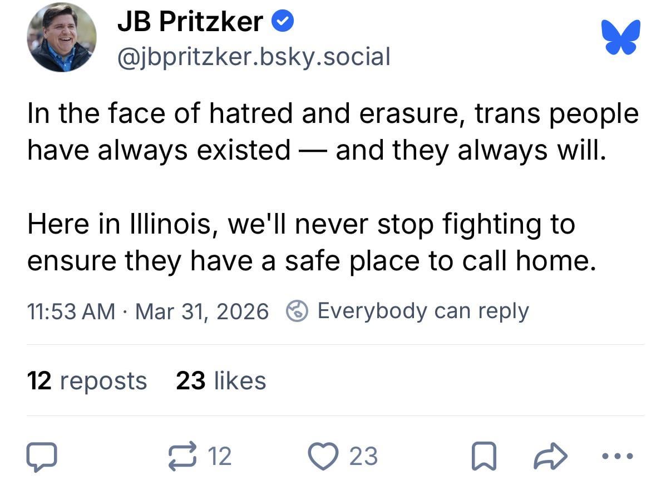The width and height of the screenshot is (671, 485).
Task: Click the globe icon beside reply settings
Action: [x=297, y=311]
